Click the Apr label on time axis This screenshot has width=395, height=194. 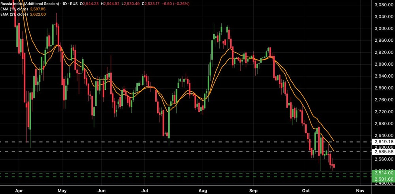[x=19, y=191]
